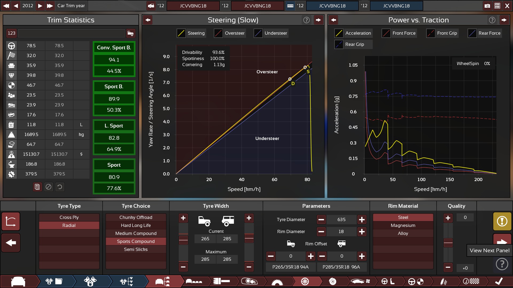
Task: Open help for Power vs. Traction graph
Action: point(492,20)
